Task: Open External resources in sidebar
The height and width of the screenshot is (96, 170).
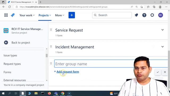Action: tap(15, 80)
